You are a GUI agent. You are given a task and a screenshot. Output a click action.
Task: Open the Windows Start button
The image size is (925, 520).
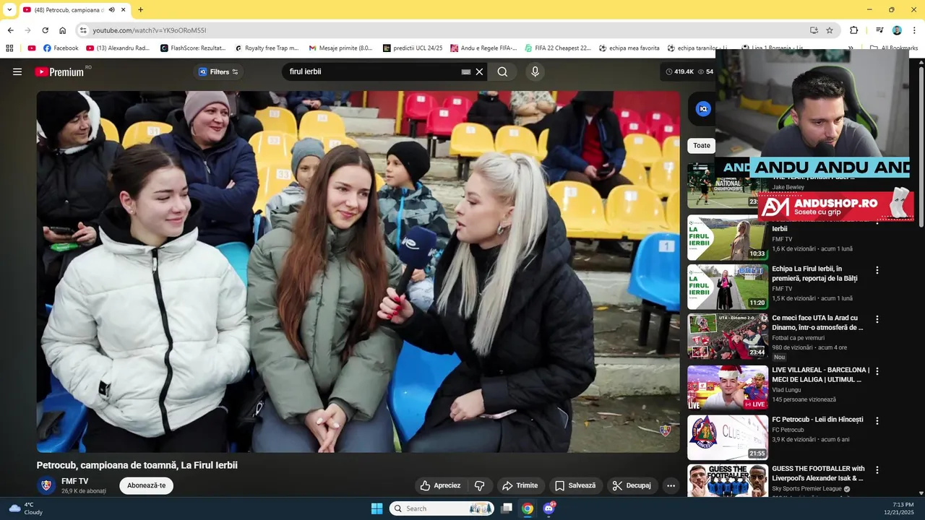[x=377, y=508]
